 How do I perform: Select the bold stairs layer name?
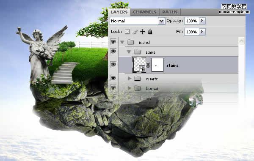coord(172,65)
